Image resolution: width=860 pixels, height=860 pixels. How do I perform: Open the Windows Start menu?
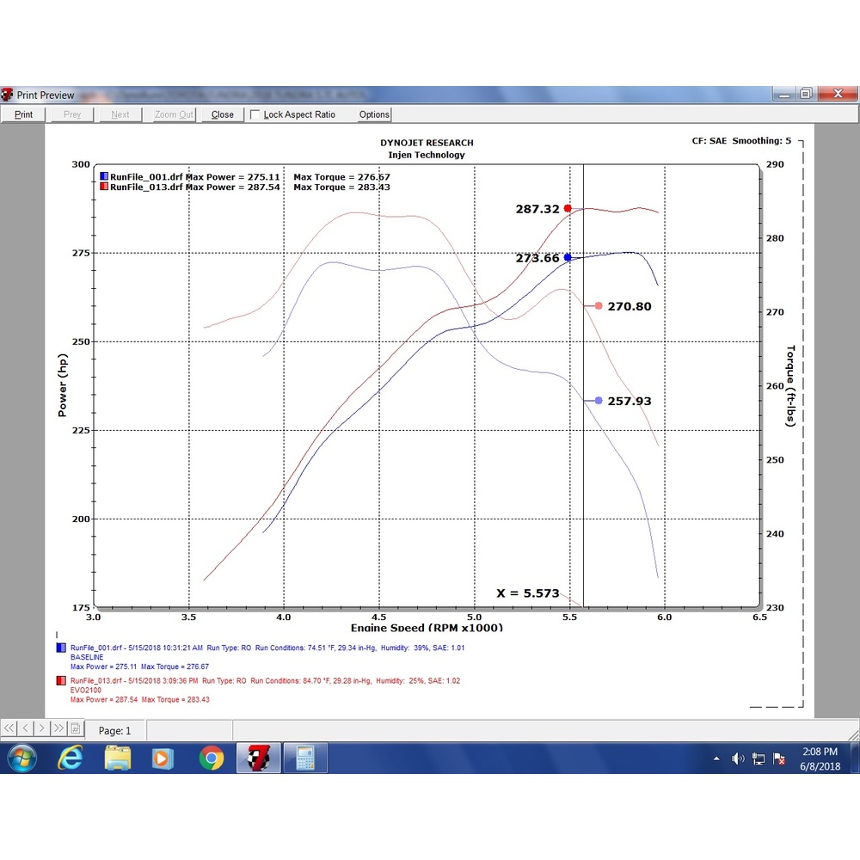point(22,759)
